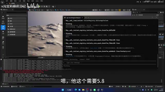Image resolution: width=165 pixels, height=92 pixels.
Task: Click the viewport camera speed 1 control
Action: point(101,10)
